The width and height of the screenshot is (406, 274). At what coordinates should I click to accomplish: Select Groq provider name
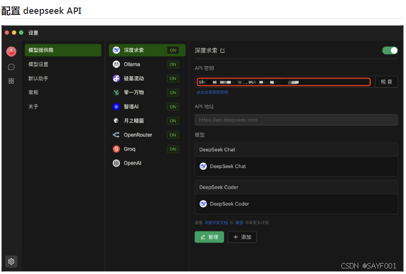click(x=130, y=149)
